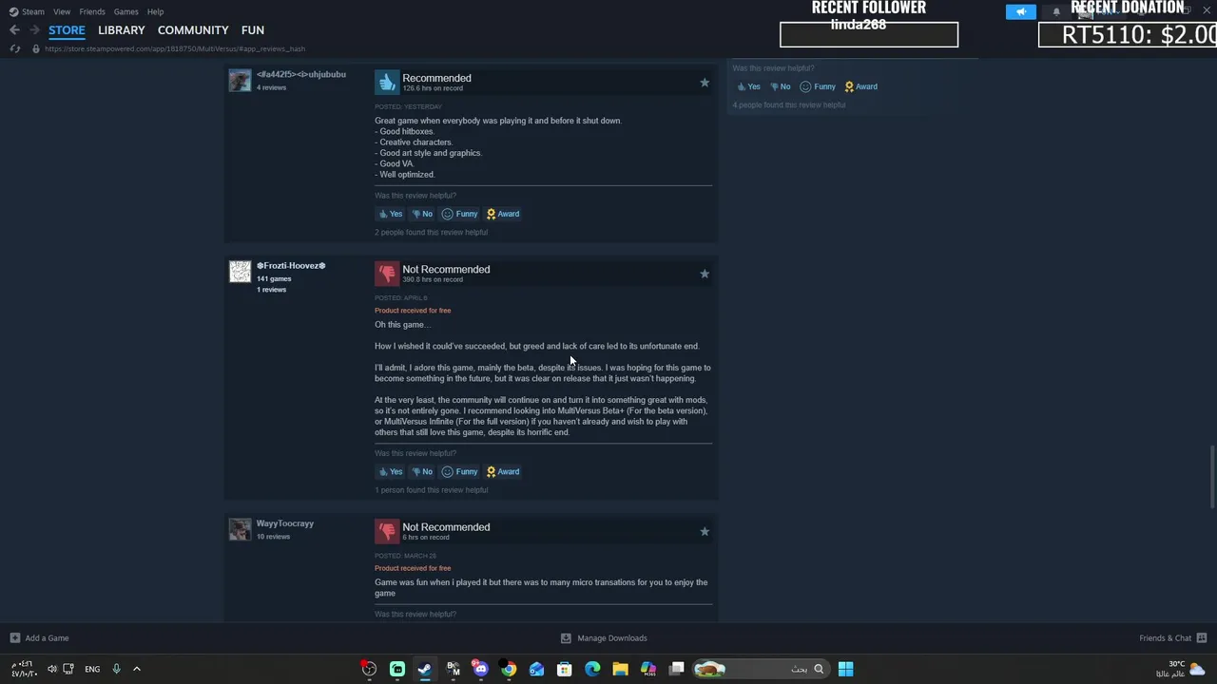Viewport: 1217px width, 684px height.
Task: Go forward with the right arrow
Action: 33,30
